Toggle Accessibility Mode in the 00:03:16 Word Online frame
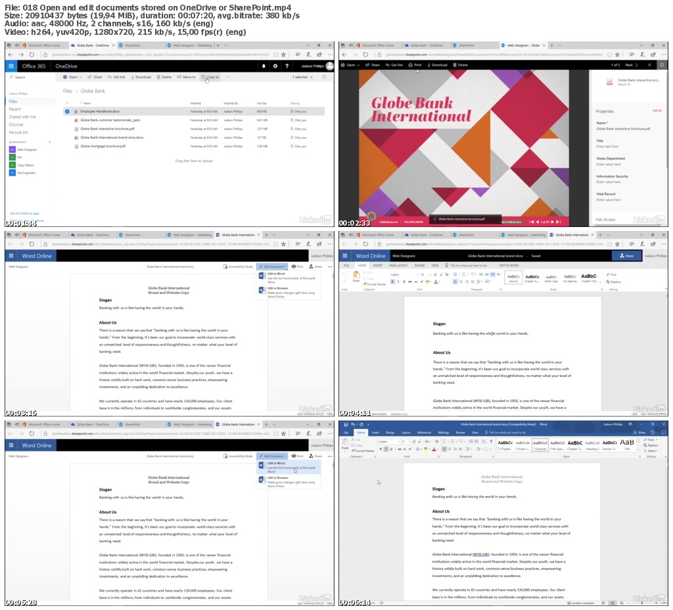This screenshot has width=673, height=610. click(x=238, y=267)
